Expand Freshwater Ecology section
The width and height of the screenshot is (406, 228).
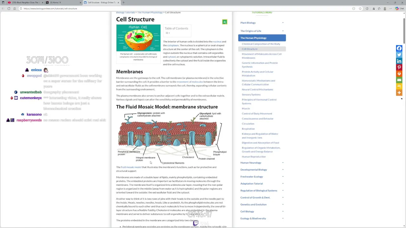283,177
